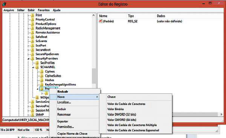Screen dimensions: 226x138
Task: Open the Arquivo menu
Action: [9, 10]
